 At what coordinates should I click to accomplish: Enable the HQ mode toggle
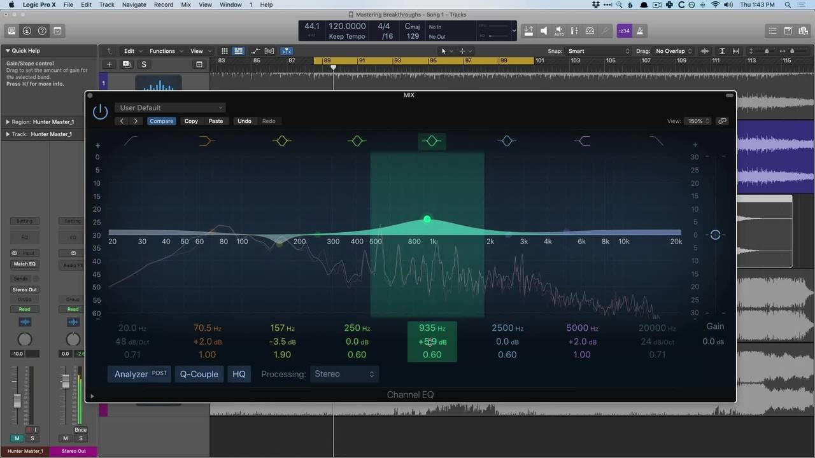click(x=239, y=374)
